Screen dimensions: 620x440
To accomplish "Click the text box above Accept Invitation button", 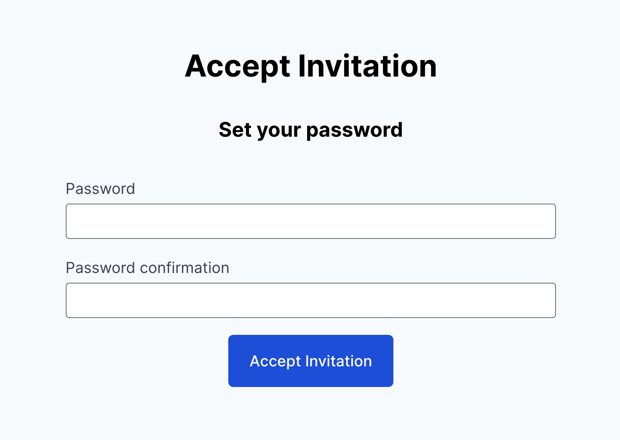I will [x=310, y=300].
